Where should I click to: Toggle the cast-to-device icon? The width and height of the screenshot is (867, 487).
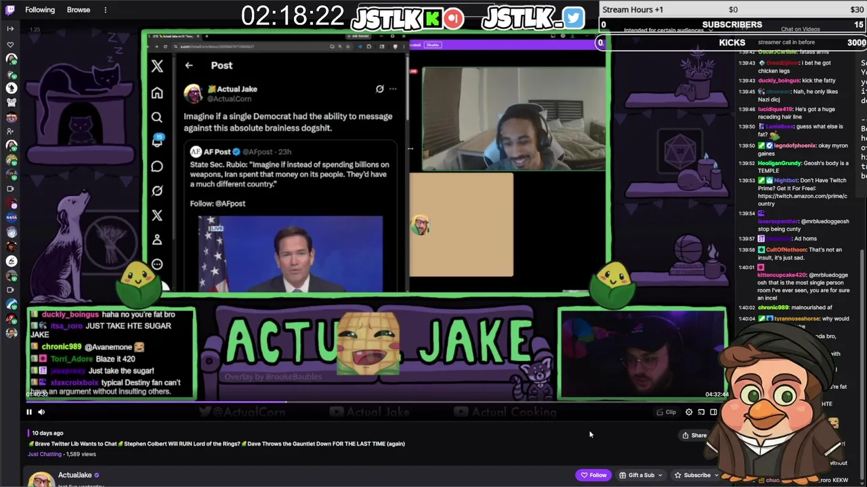tap(701, 412)
